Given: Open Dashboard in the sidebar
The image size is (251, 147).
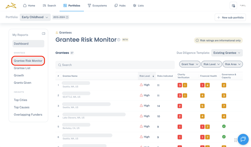Looking at the screenshot, I should (28, 44).
